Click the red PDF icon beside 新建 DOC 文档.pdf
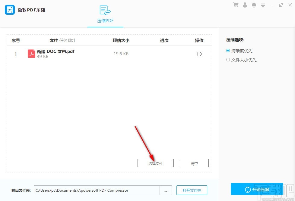This screenshot has width=295, height=201. tap(31, 54)
